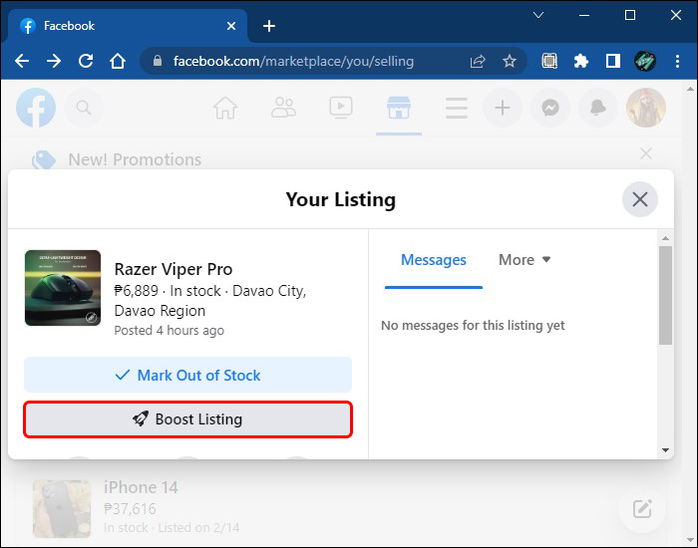Open Facebook account profile picture

click(x=646, y=108)
